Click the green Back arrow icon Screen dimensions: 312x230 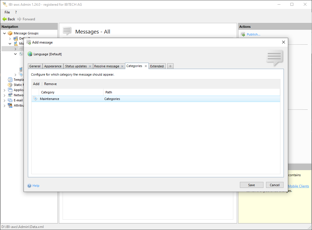tap(4, 19)
